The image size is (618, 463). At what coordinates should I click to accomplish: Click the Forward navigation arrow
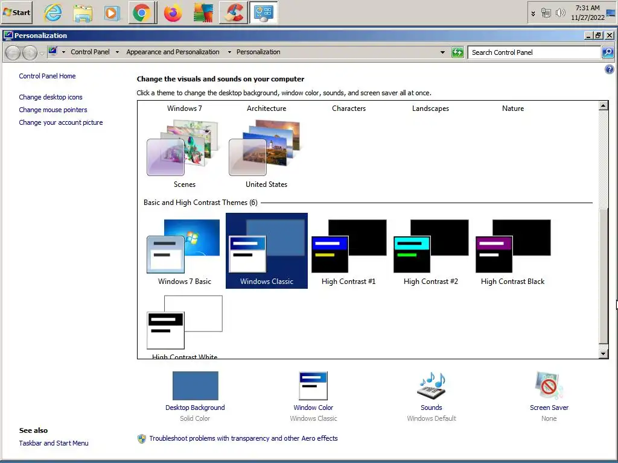coord(30,52)
